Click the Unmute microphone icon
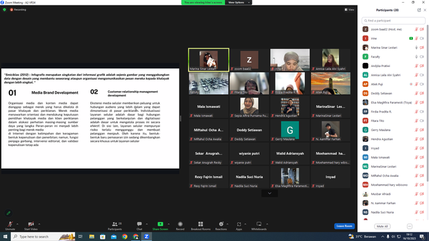The height and width of the screenshot is (241, 429). [10, 224]
